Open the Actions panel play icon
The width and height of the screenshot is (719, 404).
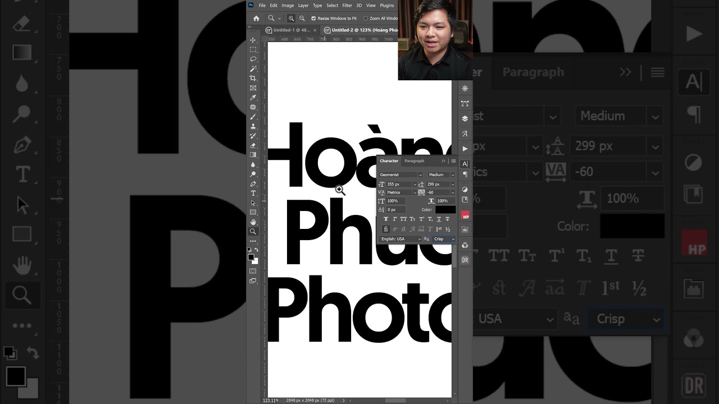tap(465, 149)
